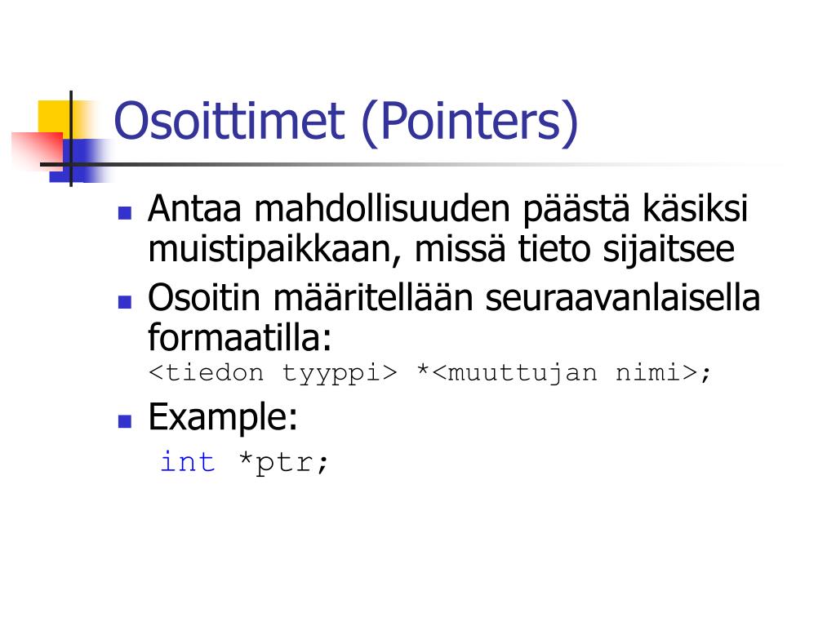Click the vertical black line crossing the title decoration
The image size is (836, 627).
[x=71, y=139]
